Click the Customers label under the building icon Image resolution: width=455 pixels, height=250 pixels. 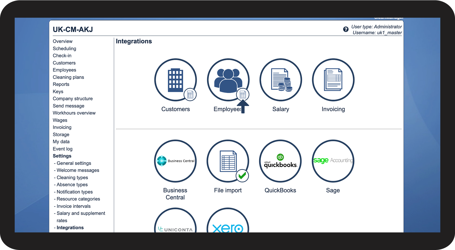176,109
